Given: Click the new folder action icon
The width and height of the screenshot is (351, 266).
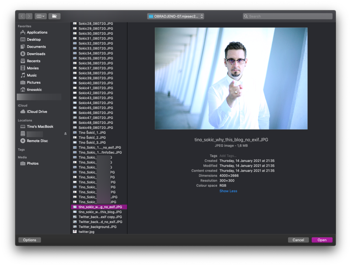Looking at the screenshot, I should pyautogui.click(x=54, y=16).
